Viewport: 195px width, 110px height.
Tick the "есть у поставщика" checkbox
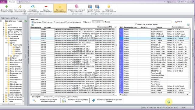pyautogui.click(x=66, y=22)
